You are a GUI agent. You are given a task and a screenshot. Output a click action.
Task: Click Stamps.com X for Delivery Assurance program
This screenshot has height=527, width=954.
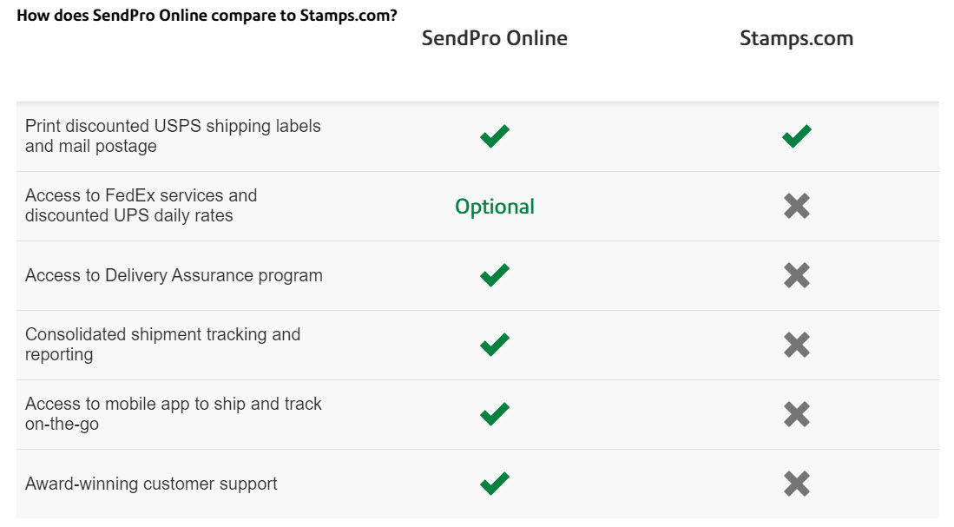(796, 275)
